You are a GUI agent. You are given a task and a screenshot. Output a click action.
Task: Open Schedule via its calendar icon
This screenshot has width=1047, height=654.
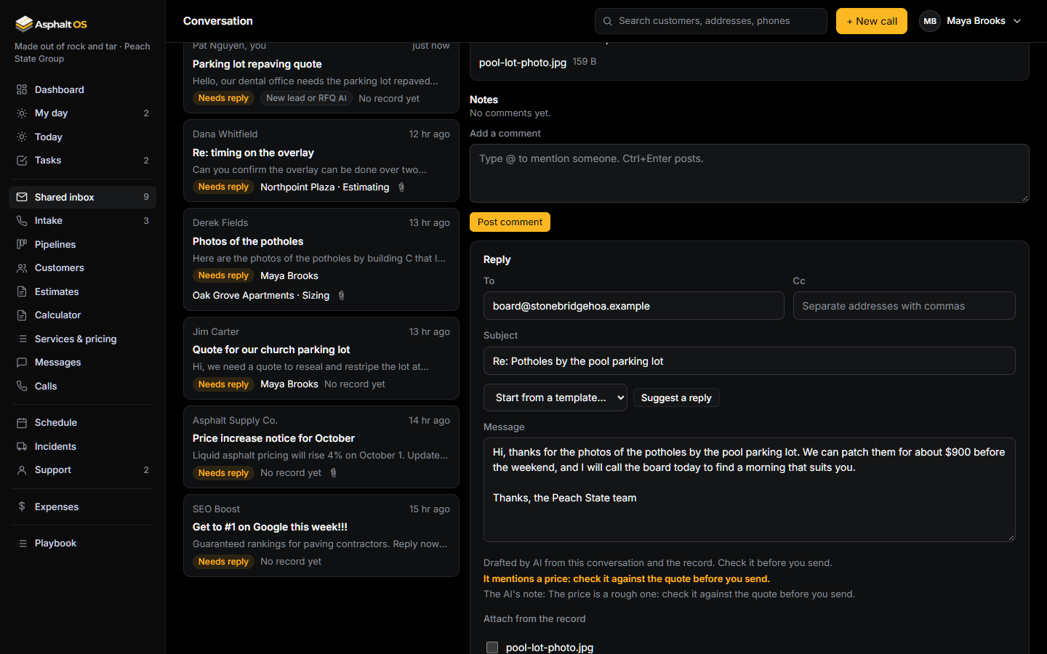click(22, 423)
